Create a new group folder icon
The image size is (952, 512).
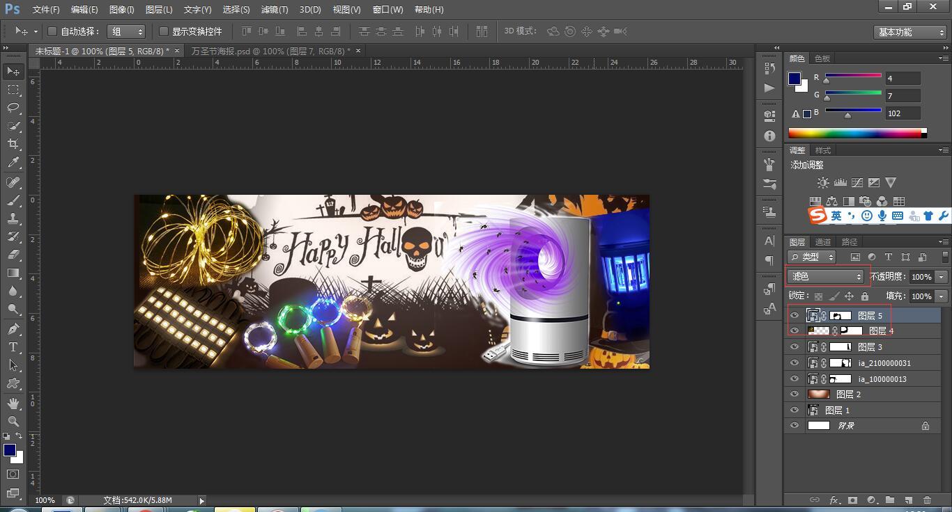point(890,500)
